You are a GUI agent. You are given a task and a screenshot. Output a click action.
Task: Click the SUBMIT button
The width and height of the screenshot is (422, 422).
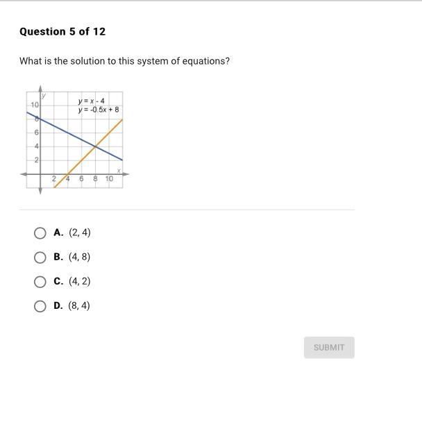click(329, 348)
